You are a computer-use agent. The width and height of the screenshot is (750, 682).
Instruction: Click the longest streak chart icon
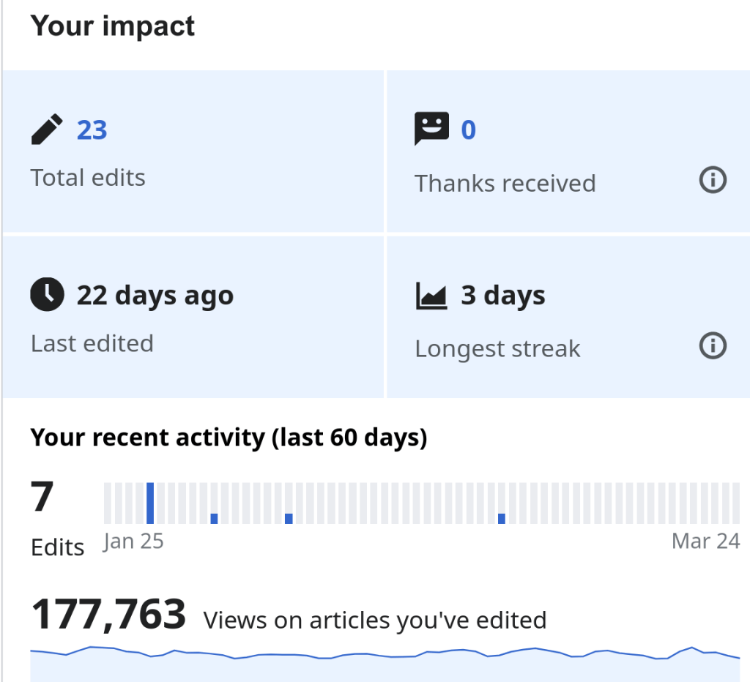(431, 296)
